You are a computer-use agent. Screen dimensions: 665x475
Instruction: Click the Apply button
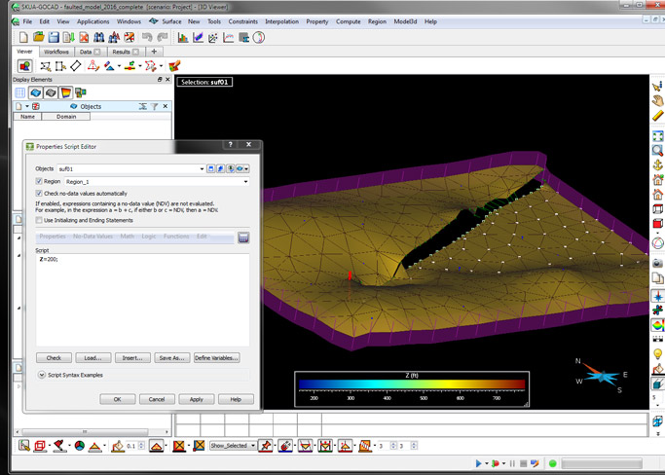tap(196, 399)
